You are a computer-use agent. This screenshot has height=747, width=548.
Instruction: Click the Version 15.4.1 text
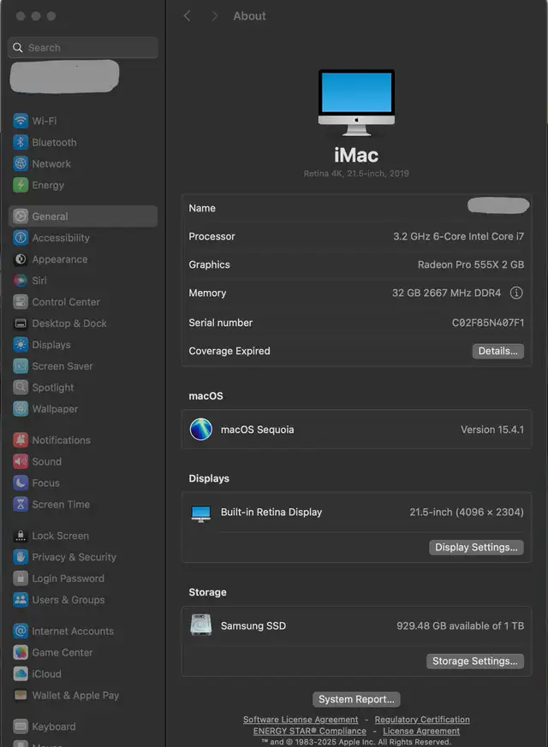click(x=492, y=430)
